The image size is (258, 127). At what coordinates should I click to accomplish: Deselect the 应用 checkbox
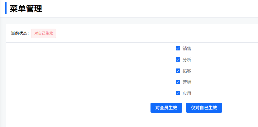point(178,93)
